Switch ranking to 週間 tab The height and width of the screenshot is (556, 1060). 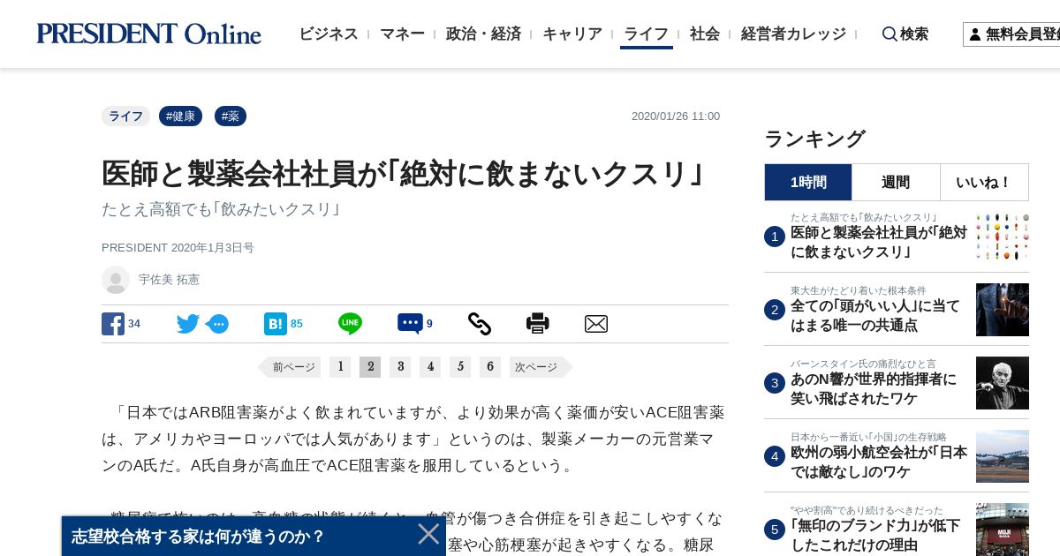(x=896, y=182)
